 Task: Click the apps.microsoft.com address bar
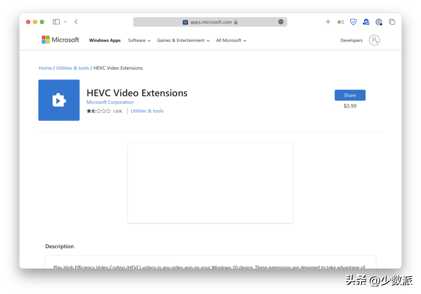point(210,22)
